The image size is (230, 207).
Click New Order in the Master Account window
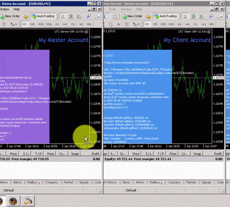pos(10,16)
